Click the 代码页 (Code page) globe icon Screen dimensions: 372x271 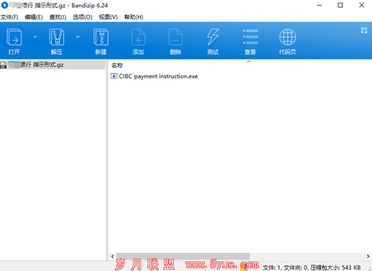[287, 37]
